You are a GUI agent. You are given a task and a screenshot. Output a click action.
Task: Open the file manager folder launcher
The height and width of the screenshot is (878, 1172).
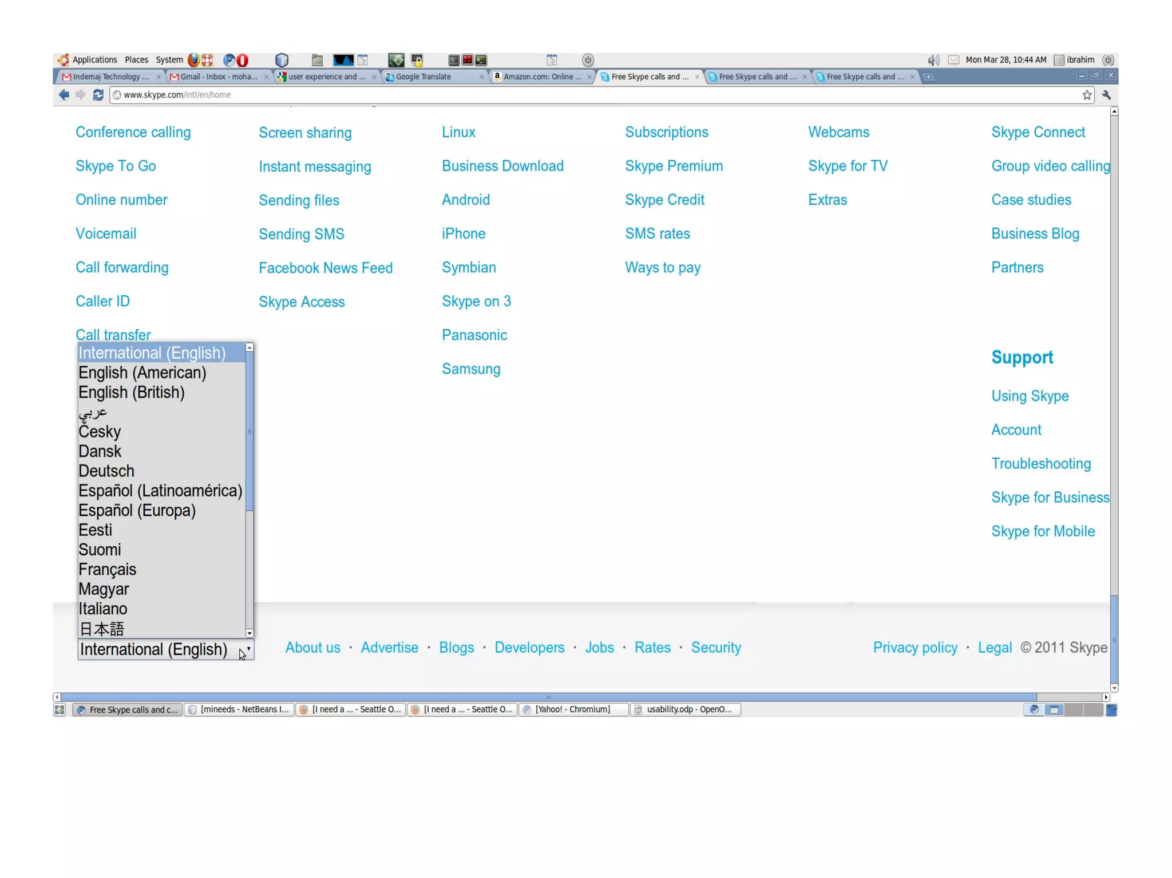click(x=317, y=59)
